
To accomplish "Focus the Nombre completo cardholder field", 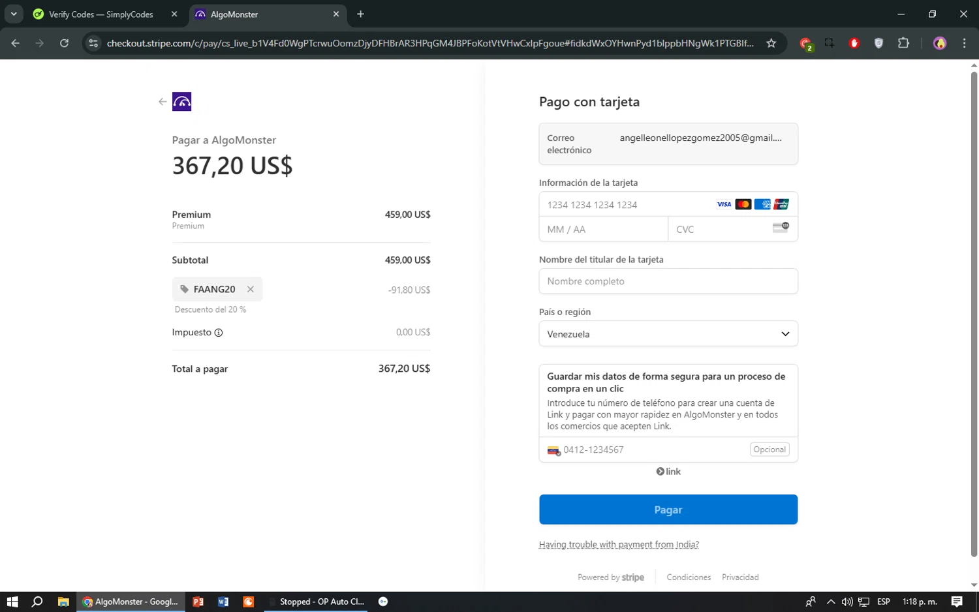I will (668, 281).
